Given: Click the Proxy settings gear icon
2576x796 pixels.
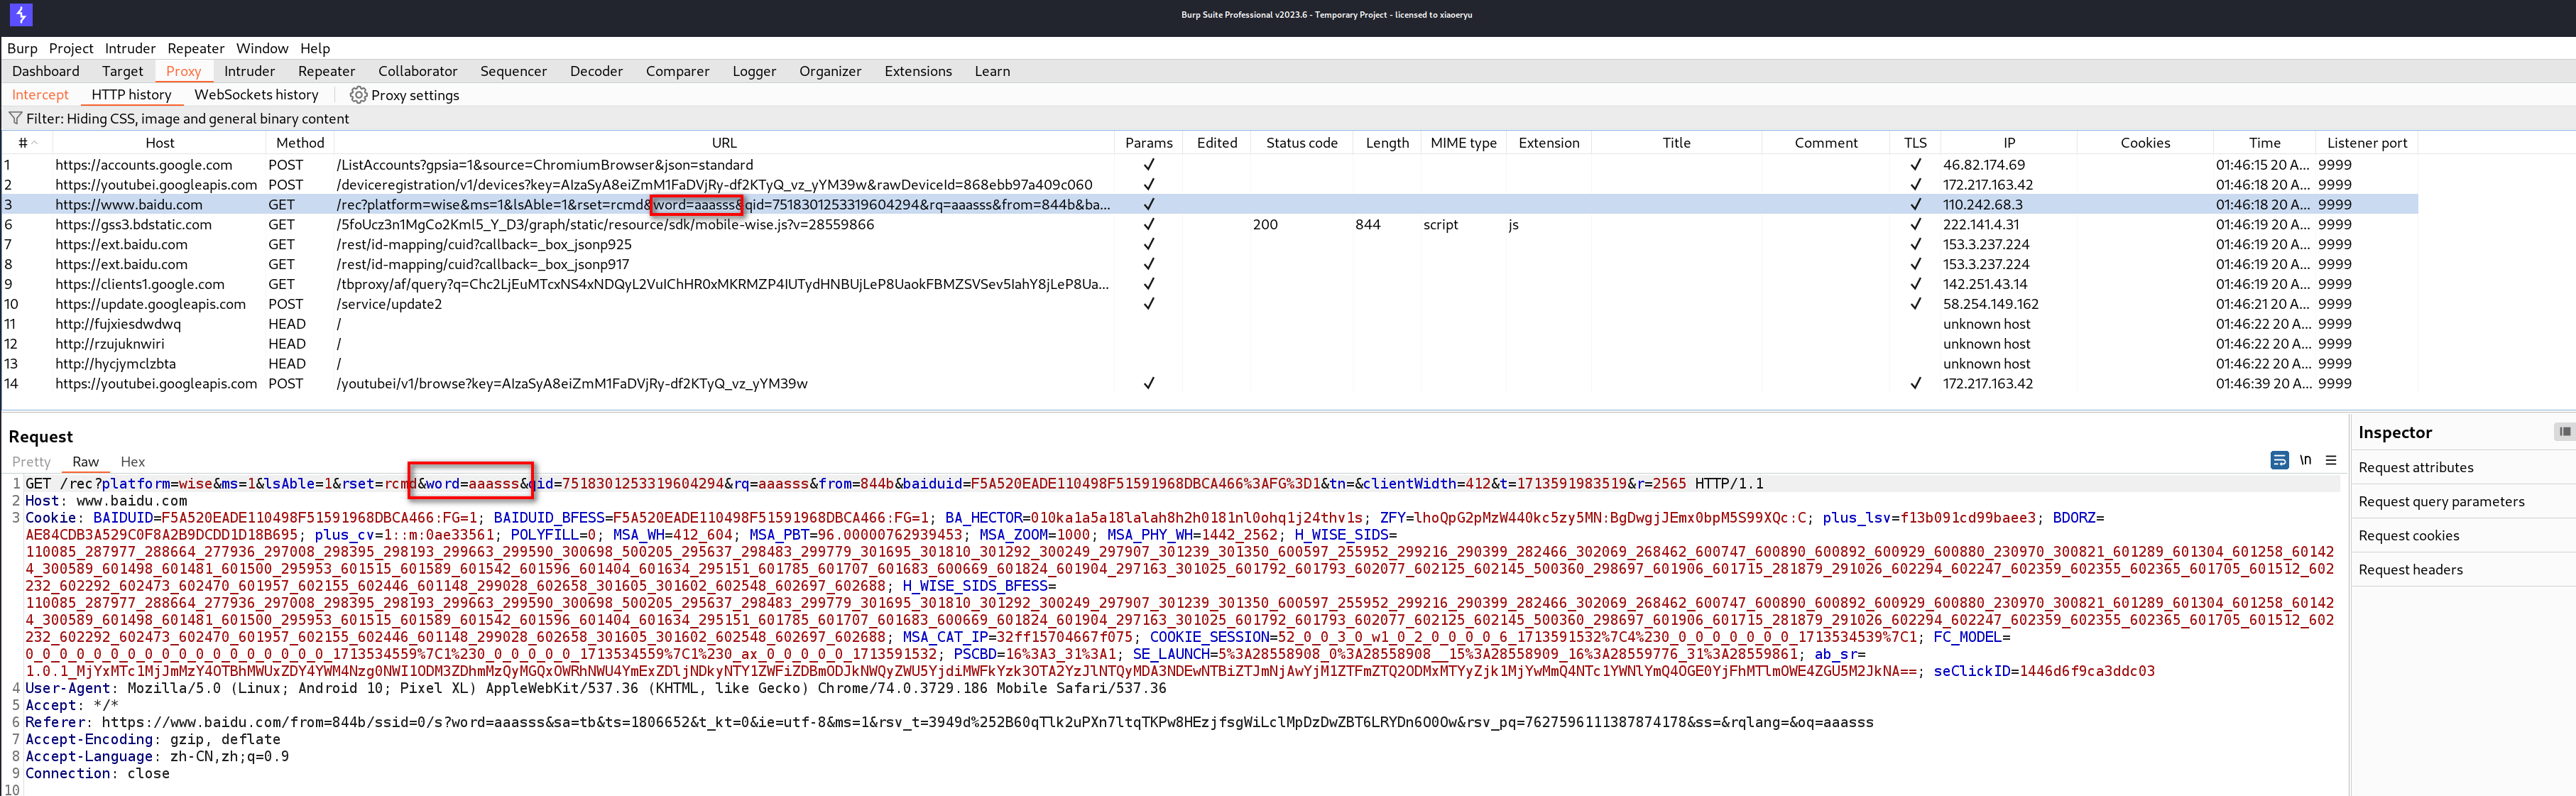Looking at the screenshot, I should tap(358, 95).
